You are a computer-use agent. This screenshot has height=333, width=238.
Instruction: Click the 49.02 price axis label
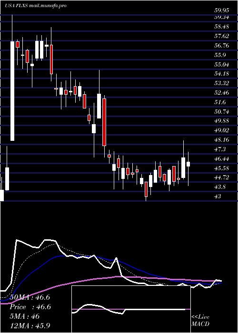pyautogui.click(x=222, y=130)
